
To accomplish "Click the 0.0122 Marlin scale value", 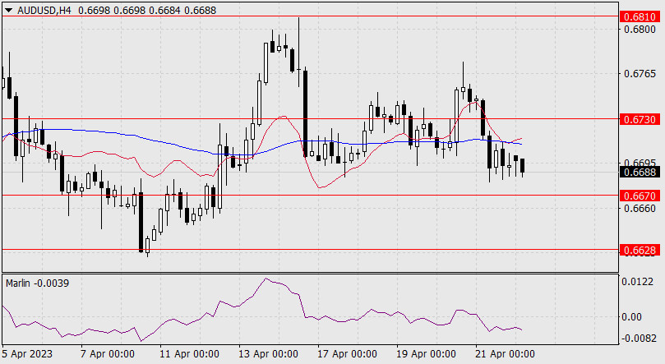I will tap(637, 282).
